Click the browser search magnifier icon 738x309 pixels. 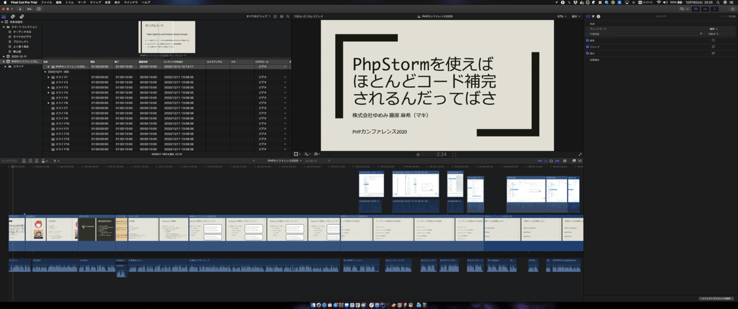tap(288, 16)
